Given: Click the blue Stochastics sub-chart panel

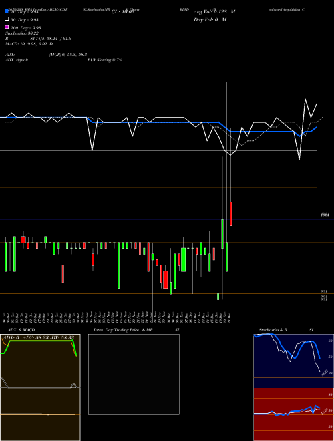Looking at the screenshot, I should (293, 361).
